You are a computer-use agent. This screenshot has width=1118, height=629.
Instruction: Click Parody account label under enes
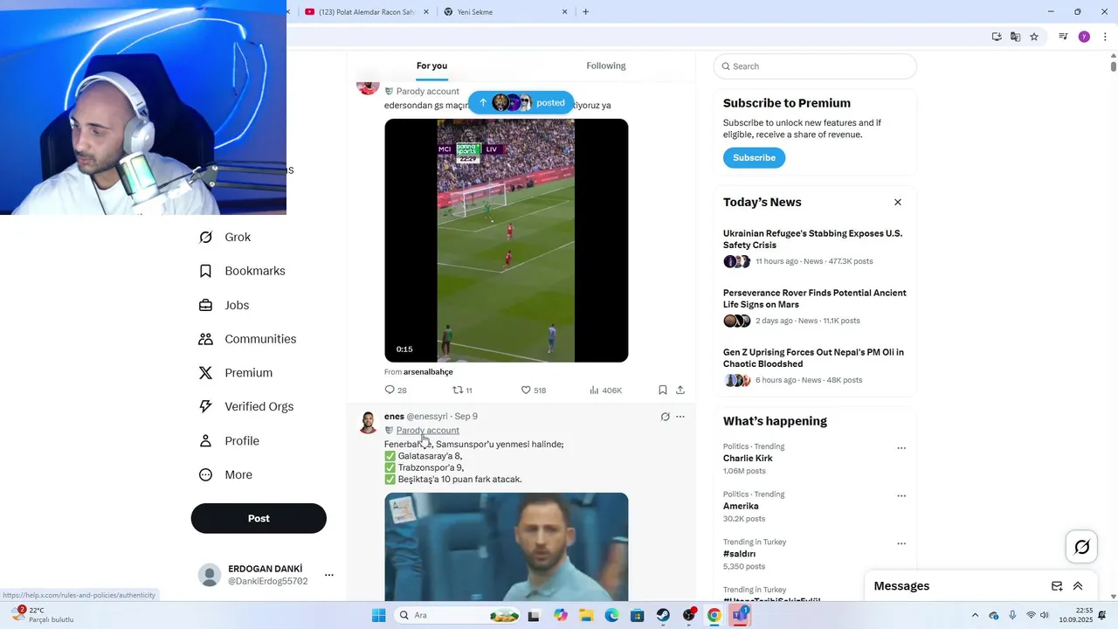pyautogui.click(x=427, y=430)
